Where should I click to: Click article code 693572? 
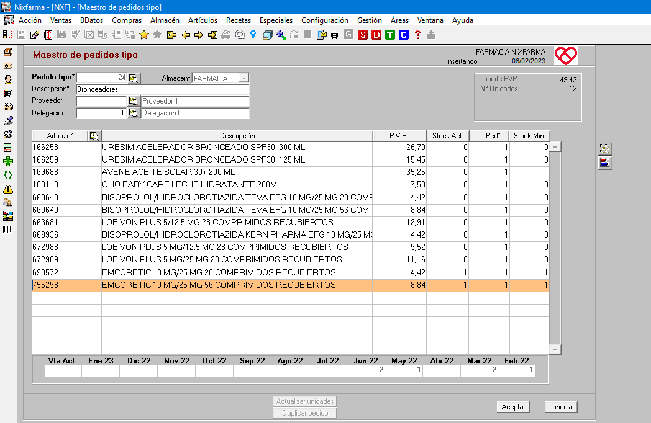(x=46, y=272)
